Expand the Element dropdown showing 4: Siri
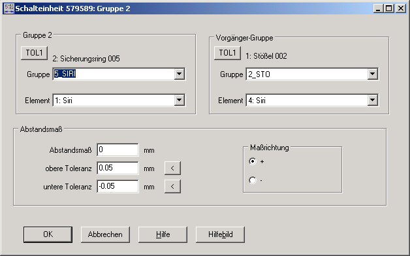 coord(372,100)
